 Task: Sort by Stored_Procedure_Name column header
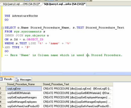pyautogui.click(x=23, y=84)
